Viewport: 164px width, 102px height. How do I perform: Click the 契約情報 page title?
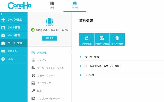(86, 21)
